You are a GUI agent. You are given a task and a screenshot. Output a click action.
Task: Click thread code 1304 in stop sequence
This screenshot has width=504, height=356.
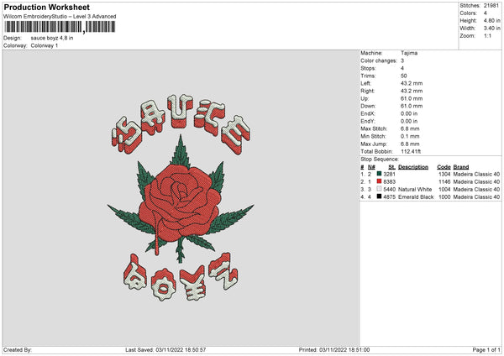pos(444,174)
